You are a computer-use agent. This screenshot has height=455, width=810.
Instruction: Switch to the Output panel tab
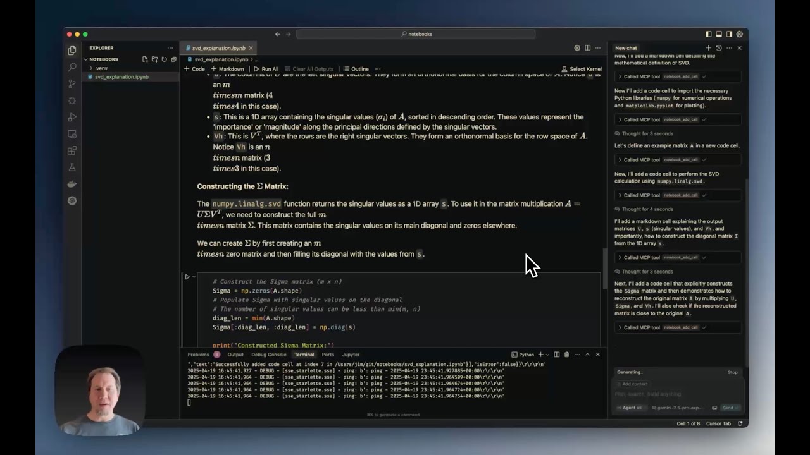click(x=235, y=355)
